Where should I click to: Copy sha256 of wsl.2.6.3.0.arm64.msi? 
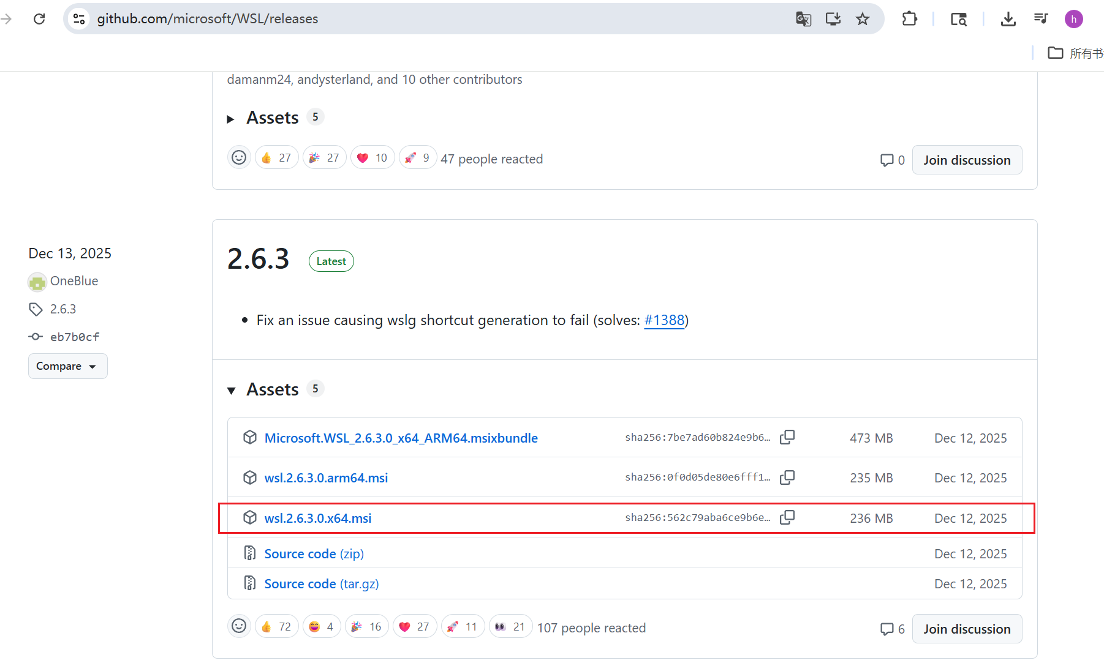pos(787,478)
